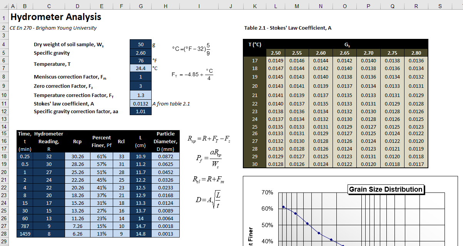The width and height of the screenshot is (463, 246).
Task: Click the Select All corner button
Action: 4,6
